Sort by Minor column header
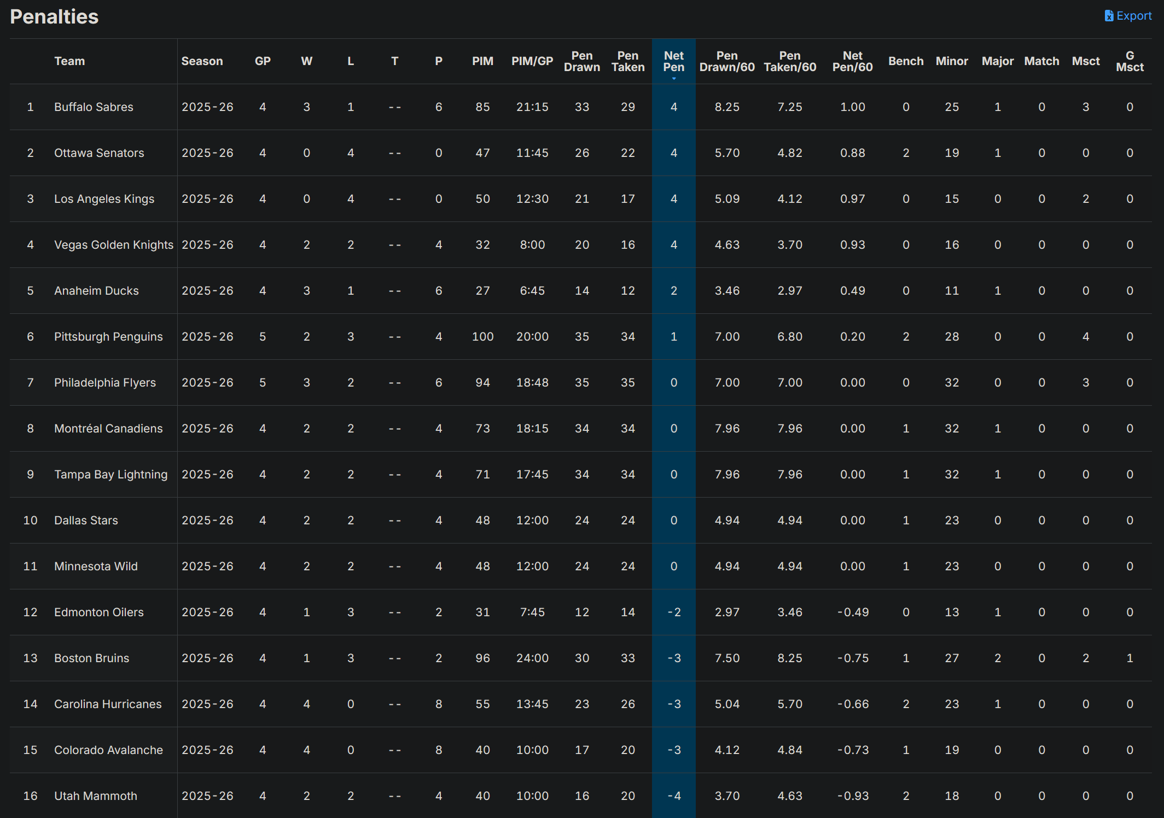This screenshot has width=1164, height=818. [x=952, y=61]
